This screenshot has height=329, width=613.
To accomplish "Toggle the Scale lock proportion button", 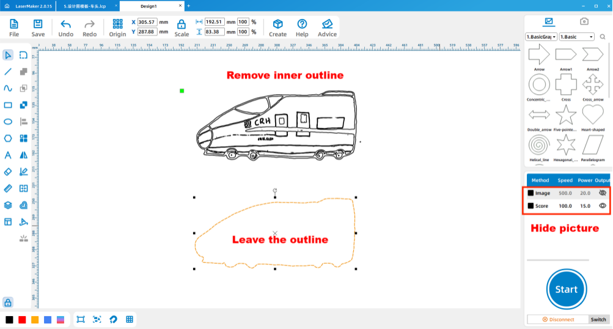I will 182,28.
